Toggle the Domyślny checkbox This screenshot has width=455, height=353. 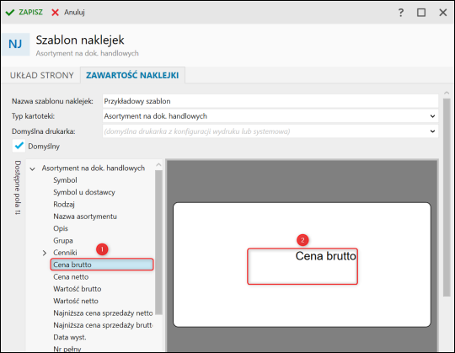[19, 146]
